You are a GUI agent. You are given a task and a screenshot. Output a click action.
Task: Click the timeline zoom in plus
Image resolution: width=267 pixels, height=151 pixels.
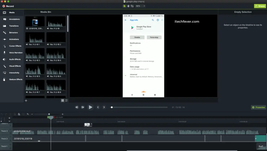point(63,114)
